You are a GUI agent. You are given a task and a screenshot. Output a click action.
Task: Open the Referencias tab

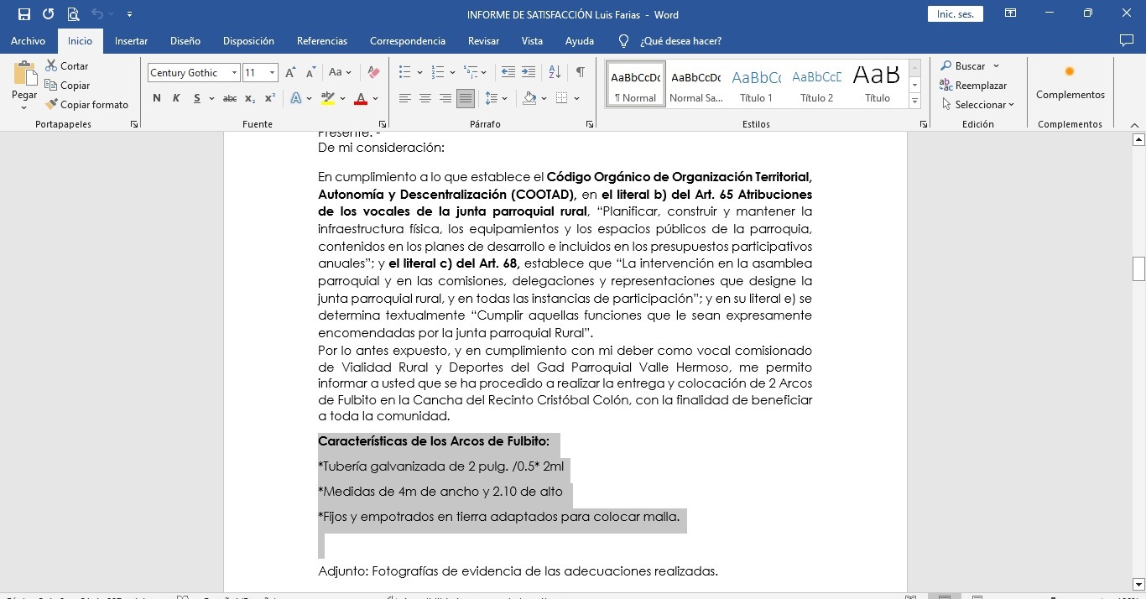[x=321, y=41]
